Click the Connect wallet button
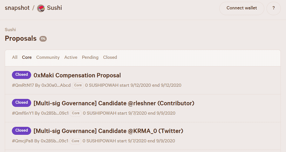Image resolution: width=286 pixels, height=152 pixels. [242, 8]
